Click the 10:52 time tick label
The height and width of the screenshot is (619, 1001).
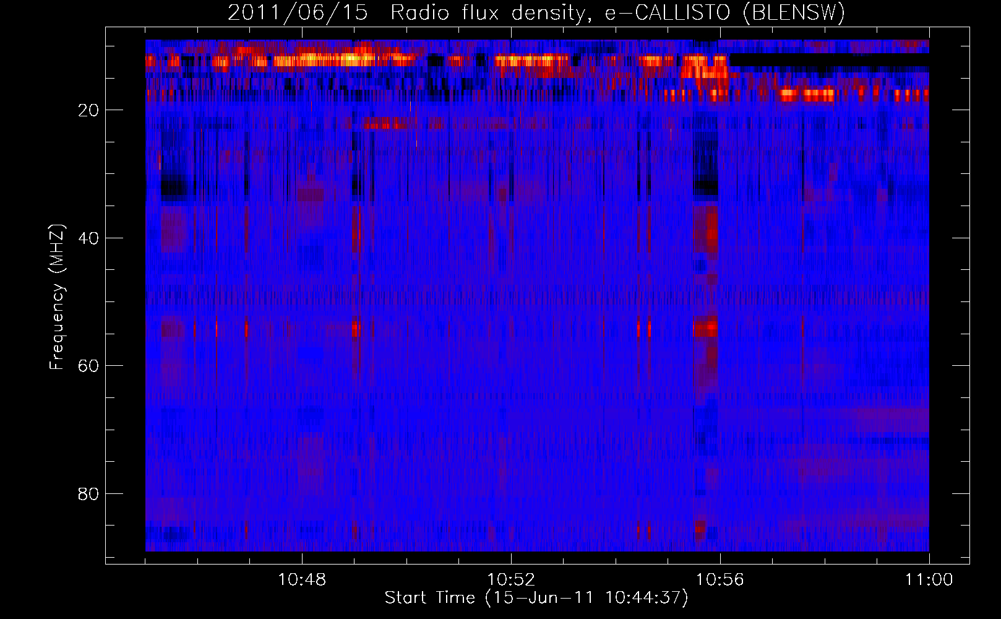pyautogui.click(x=511, y=580)
